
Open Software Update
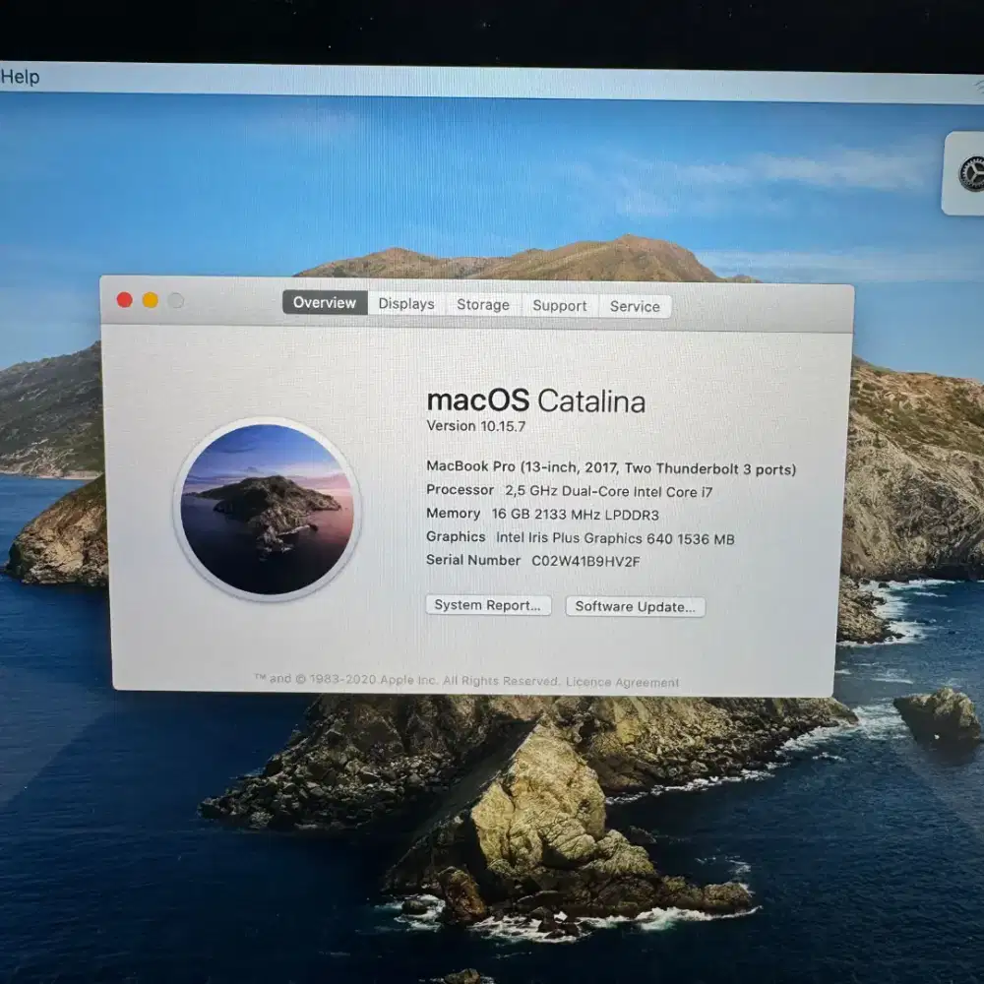tap(635, 607)
